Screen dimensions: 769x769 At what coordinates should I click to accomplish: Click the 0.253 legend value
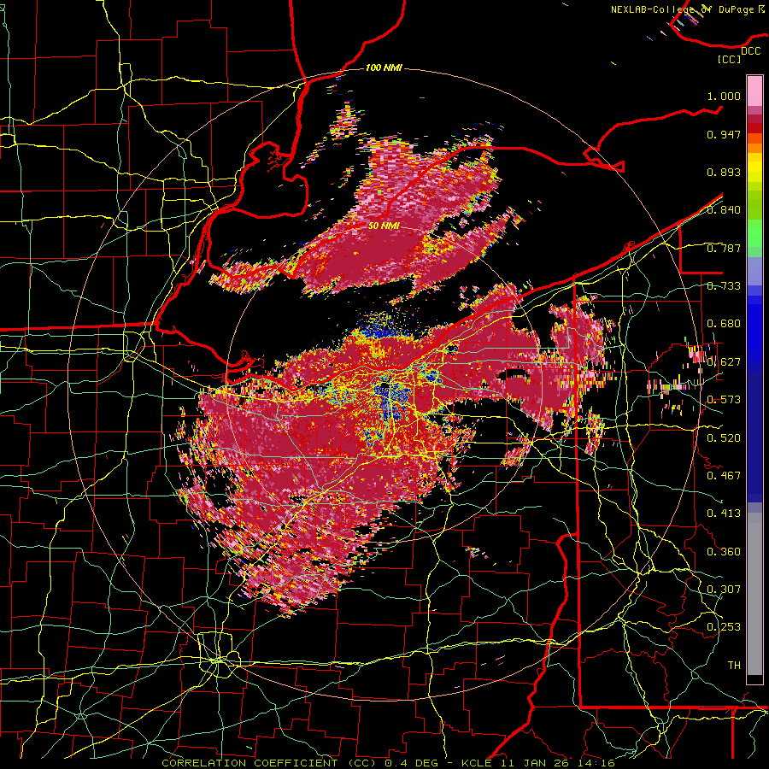(724, 627)
